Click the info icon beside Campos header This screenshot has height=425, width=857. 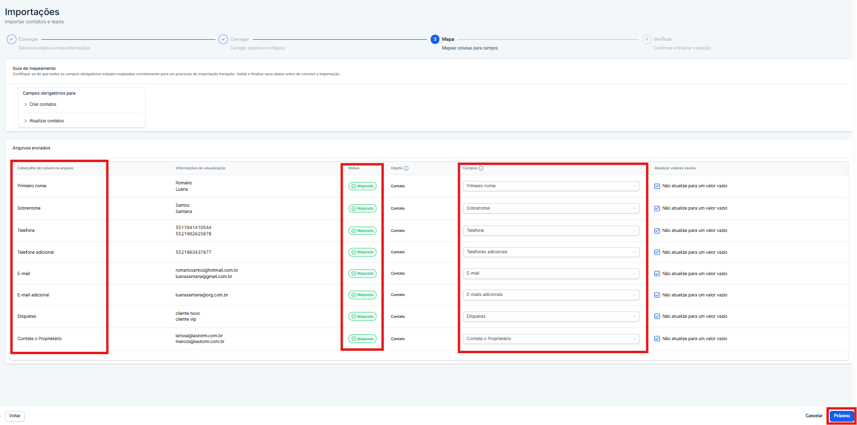(x=481, y=168)
